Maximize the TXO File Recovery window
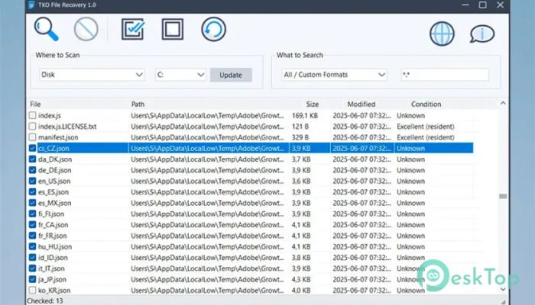This screenshot has width=535, height=305. coord(482,5)
